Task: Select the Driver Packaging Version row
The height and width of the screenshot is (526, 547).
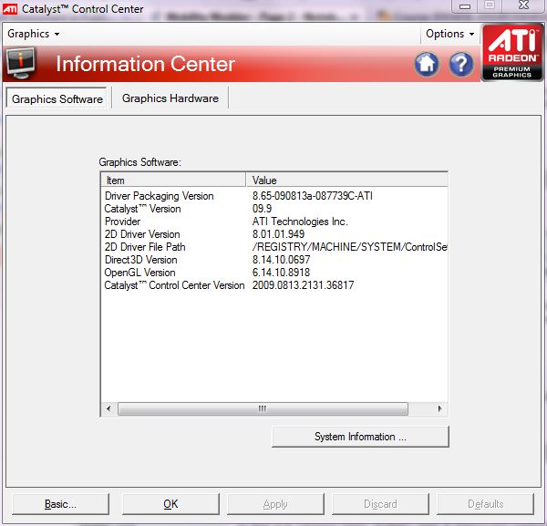Action: tap(274, 196)
